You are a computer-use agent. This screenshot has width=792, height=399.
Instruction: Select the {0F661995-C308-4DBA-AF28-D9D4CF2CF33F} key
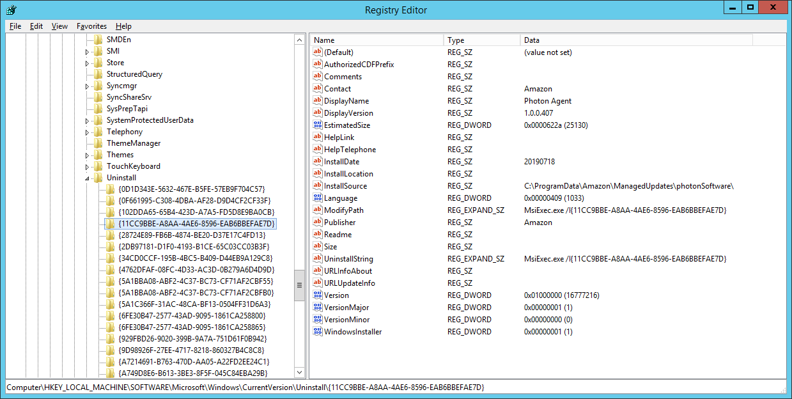(194, 201)
